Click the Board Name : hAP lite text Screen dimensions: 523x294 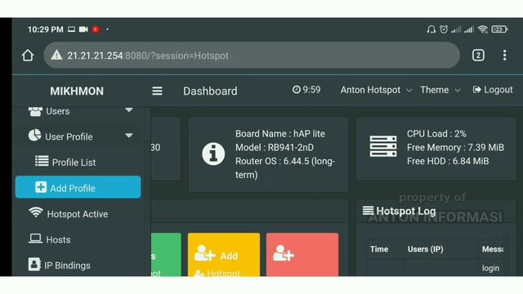279,134
